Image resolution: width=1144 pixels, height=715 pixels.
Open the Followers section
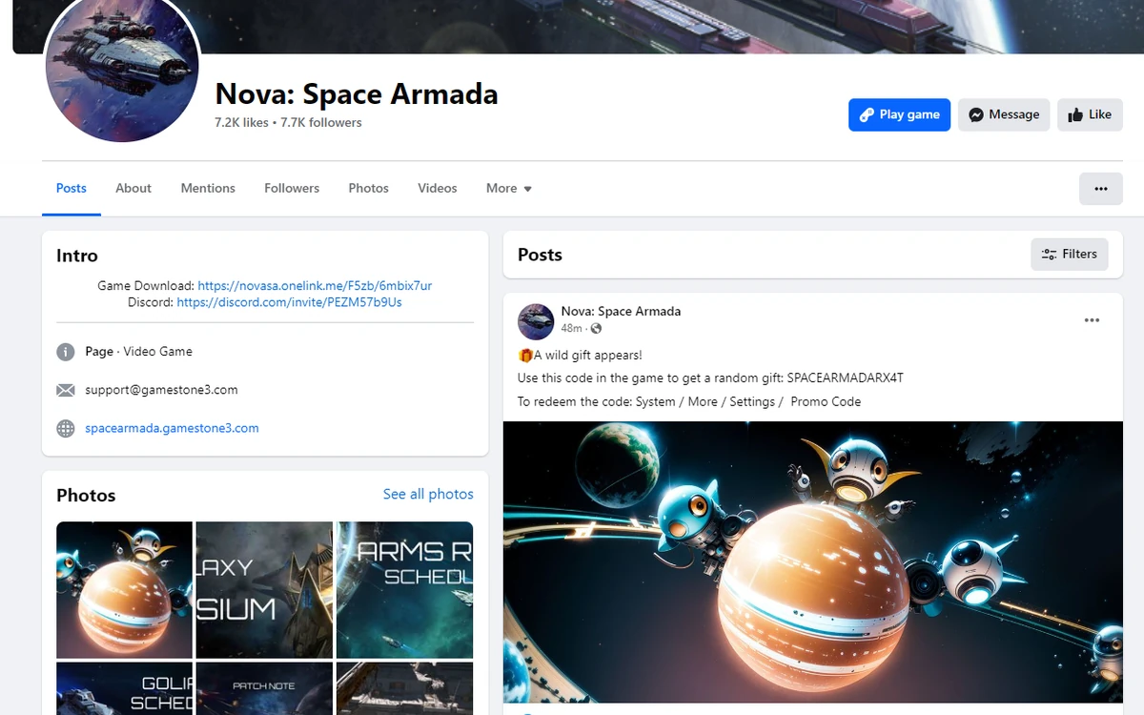click(x=292, y=188)
